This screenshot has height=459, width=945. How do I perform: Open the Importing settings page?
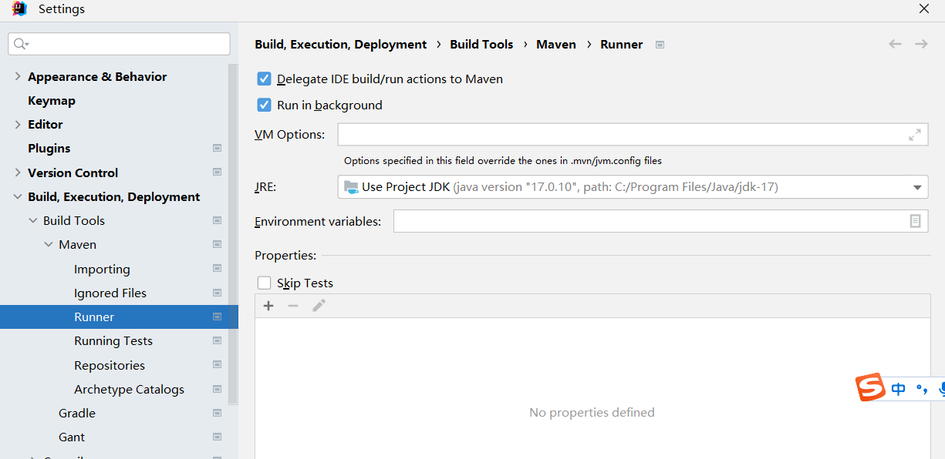click(x=102, y=269)
